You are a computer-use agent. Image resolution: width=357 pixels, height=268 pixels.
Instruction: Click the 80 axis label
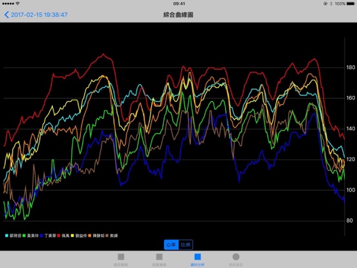pos(351,220)
